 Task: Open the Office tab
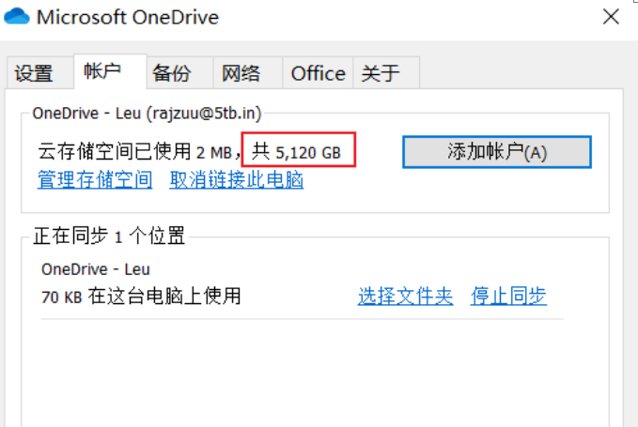coord(318,73)
